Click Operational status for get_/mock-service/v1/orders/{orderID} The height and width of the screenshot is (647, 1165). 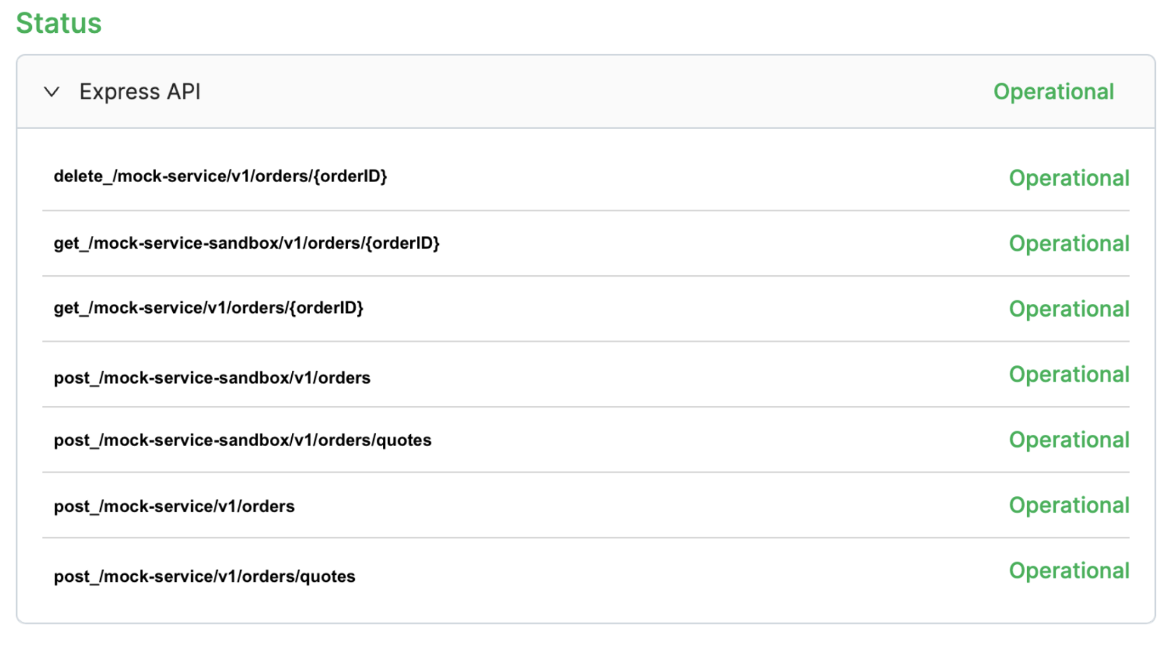1068,309
